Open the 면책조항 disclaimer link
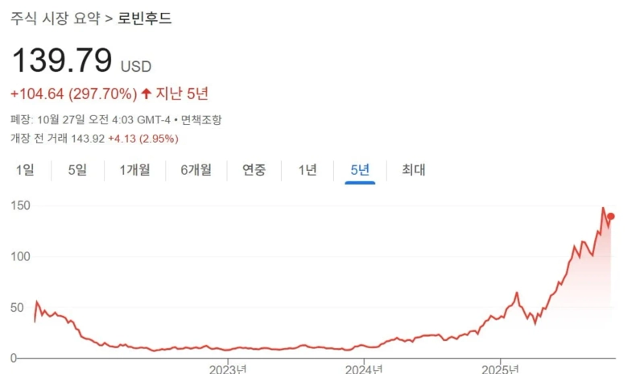The width and height of the screenshot is (644, 374). point(201,120)
